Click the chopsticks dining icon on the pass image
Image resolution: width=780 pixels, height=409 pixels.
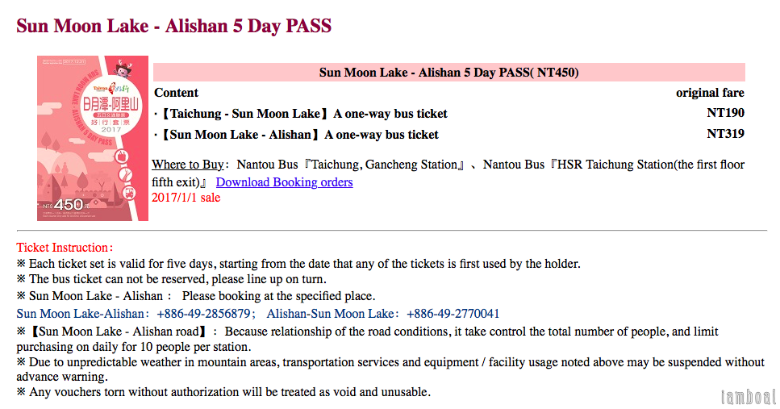(x=125, y=175)
